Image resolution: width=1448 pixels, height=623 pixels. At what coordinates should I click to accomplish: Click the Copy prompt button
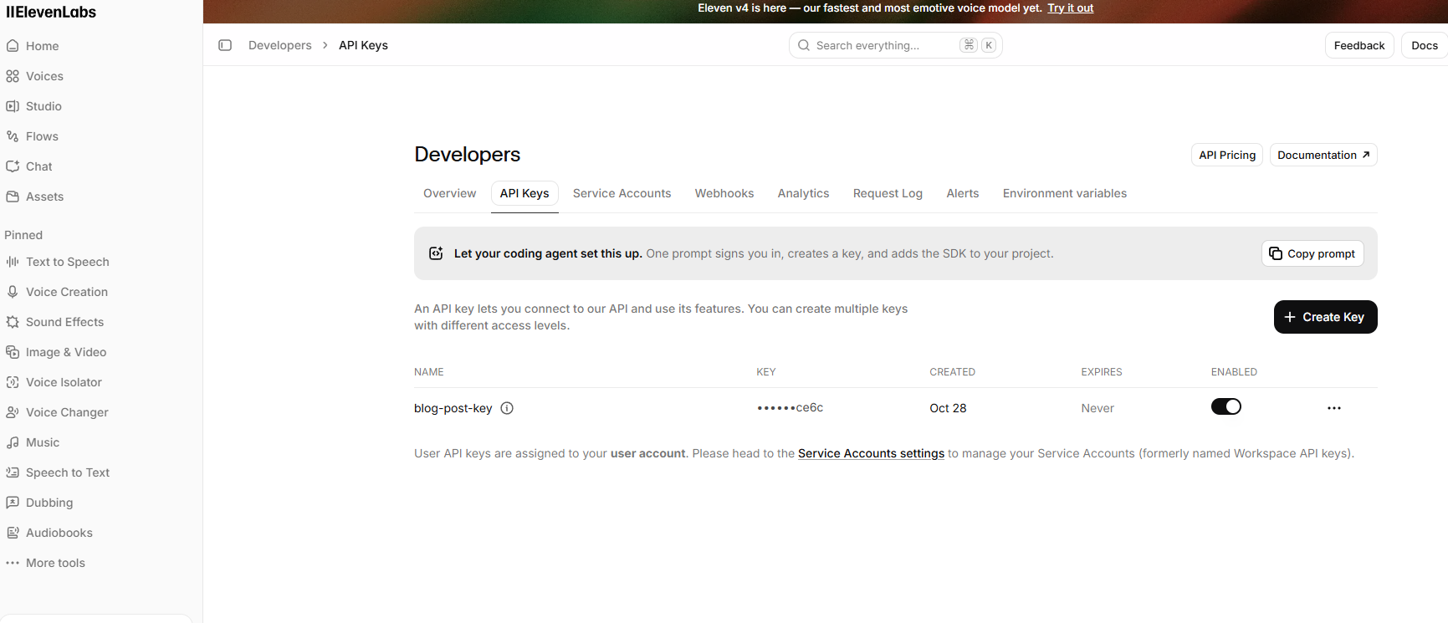pos(1312,253)
